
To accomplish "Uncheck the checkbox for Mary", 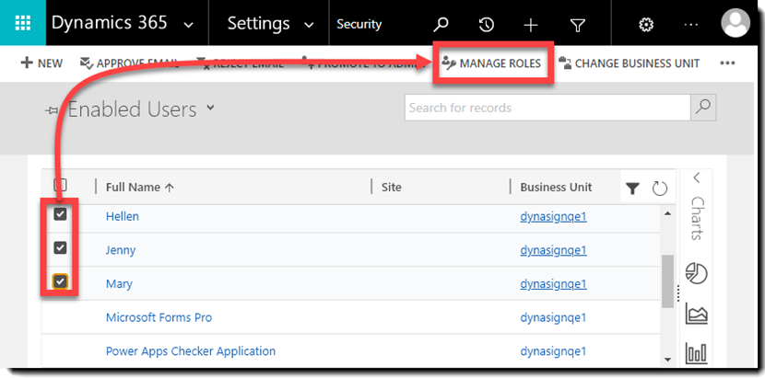I will (x=60, y=281).
